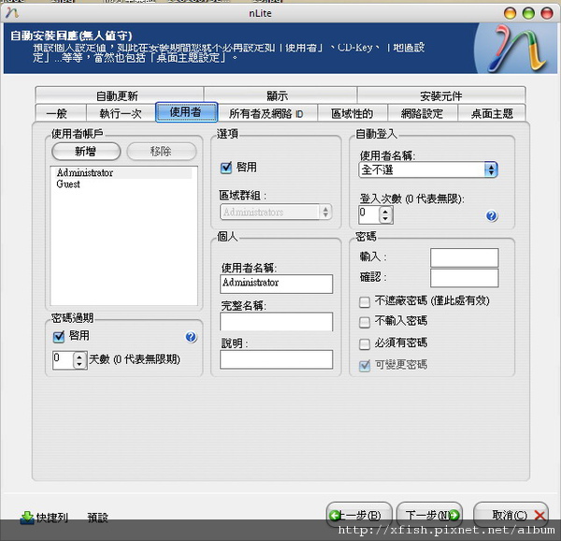
Task: Toggle 啟用 checkbox under 密碼過期
Action: (58, 336)
